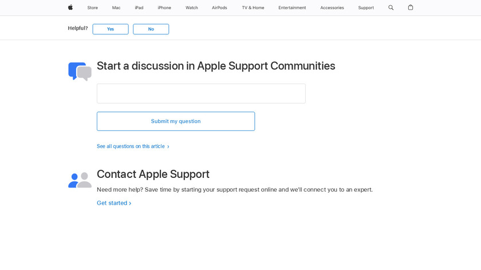481x270 pixels.
Task: Go to iPad in navigation bar
Action: tap(139, 7)
